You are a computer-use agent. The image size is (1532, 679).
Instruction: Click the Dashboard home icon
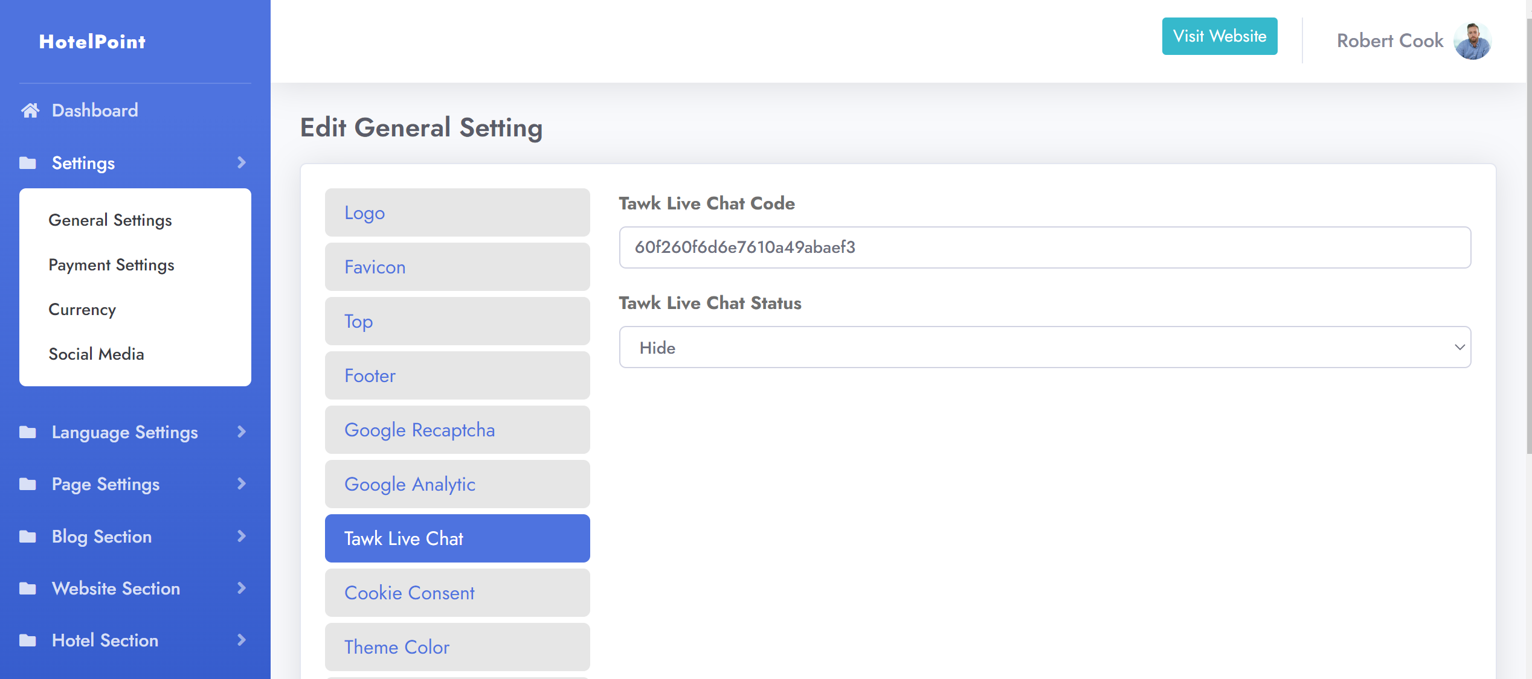point(30,110)
